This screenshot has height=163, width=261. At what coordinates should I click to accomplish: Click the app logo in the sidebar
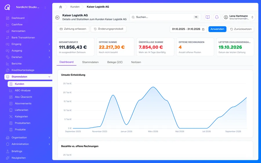coord(7,7)
